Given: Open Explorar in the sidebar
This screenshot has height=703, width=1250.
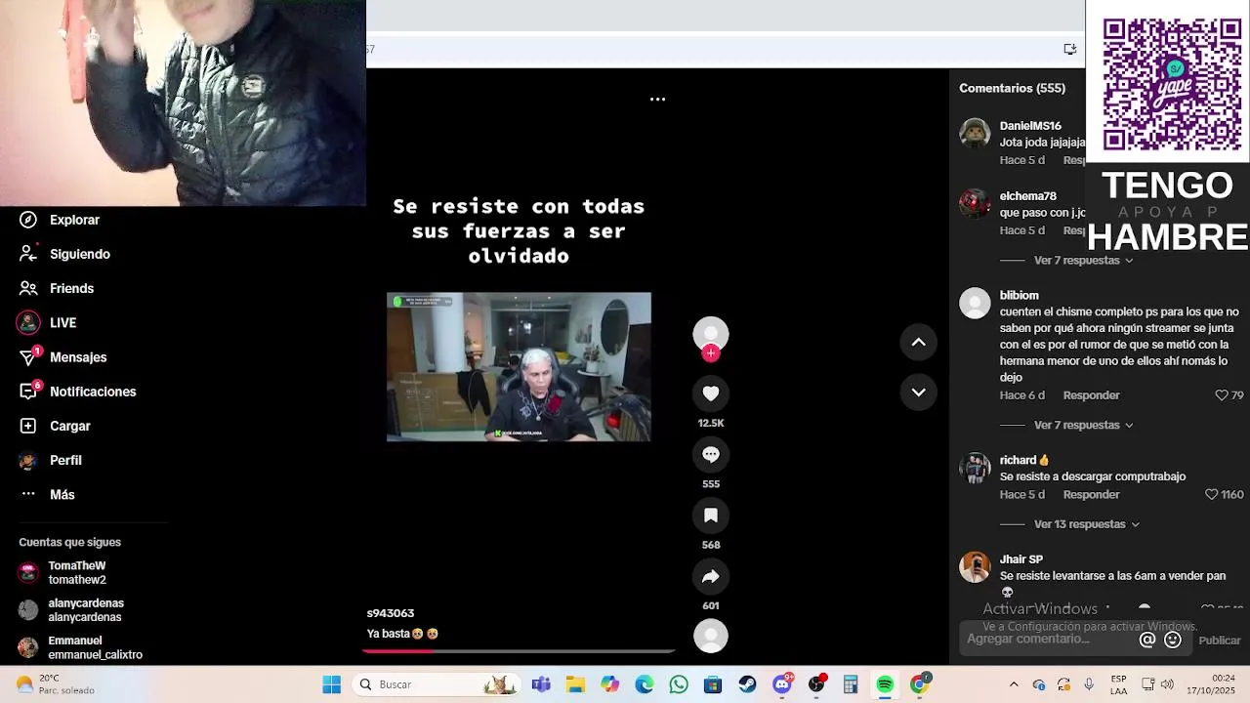Looking at the screenshot, I should [x=61, y=220].
